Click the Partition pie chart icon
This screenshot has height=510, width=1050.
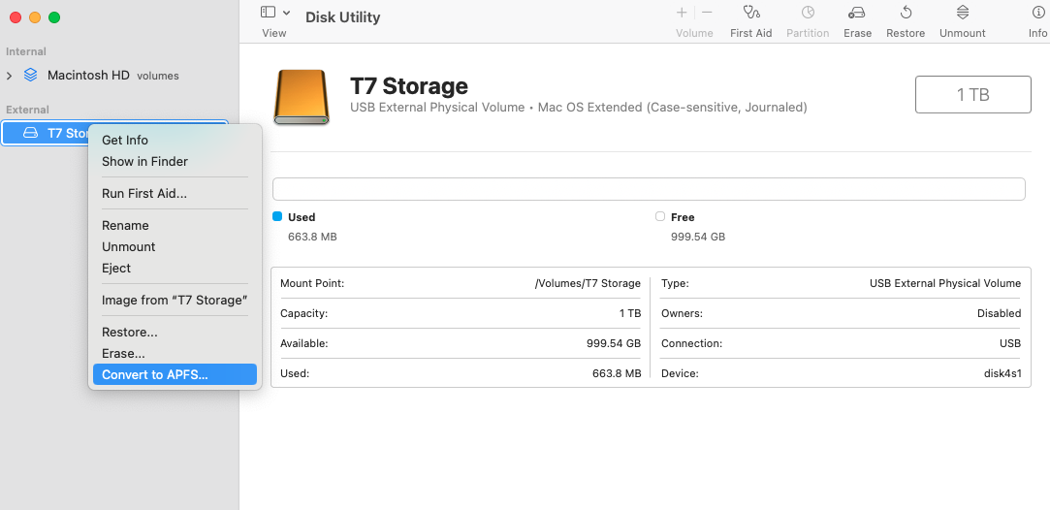[808, 12]
